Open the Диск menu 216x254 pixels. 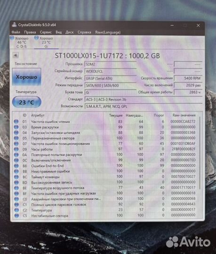click(x=69, y=32)
